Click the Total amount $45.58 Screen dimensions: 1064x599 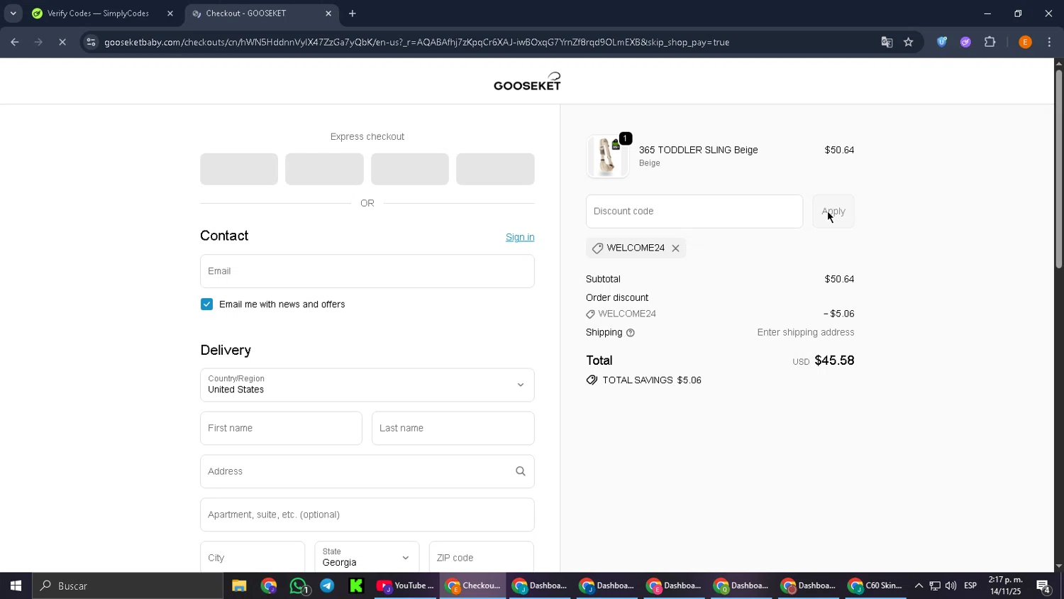pos(834,361)
